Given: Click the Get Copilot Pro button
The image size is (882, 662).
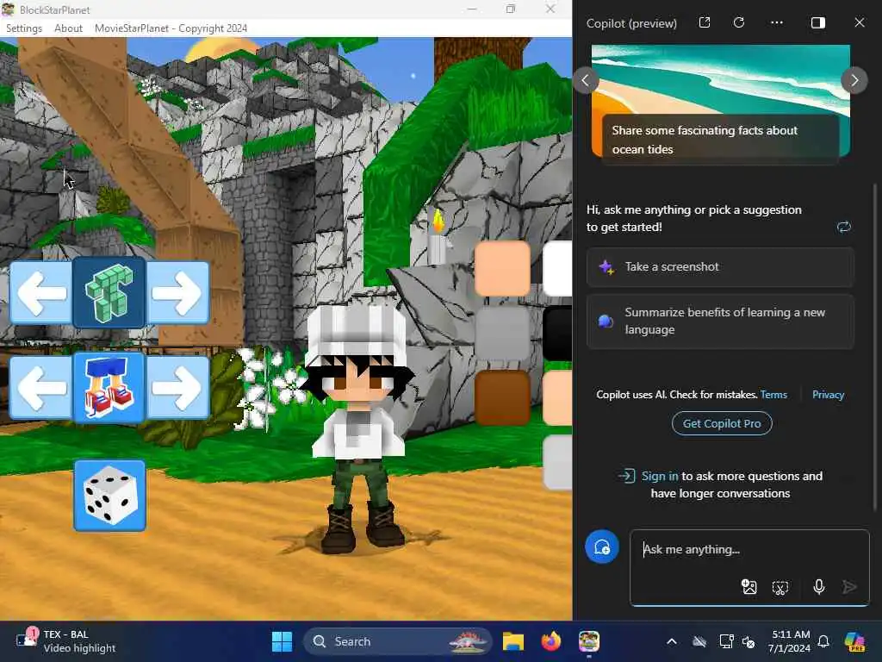Looking at the screenshot, I should point(722,423).
